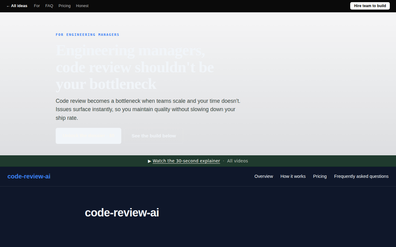Open the For nav item
The width and height of the screenshot is (396, 247).
(x=37, y=6)
